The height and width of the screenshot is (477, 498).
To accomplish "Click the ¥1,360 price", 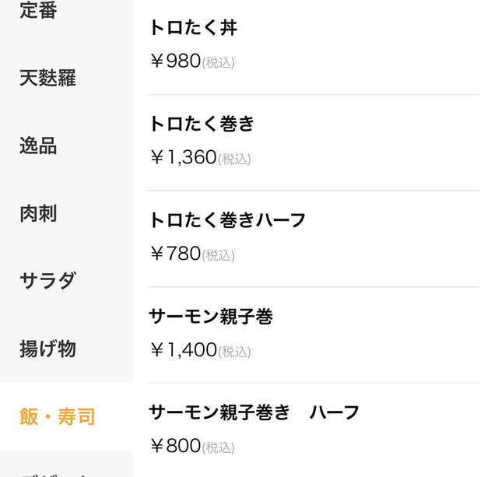I will point(183,158).
